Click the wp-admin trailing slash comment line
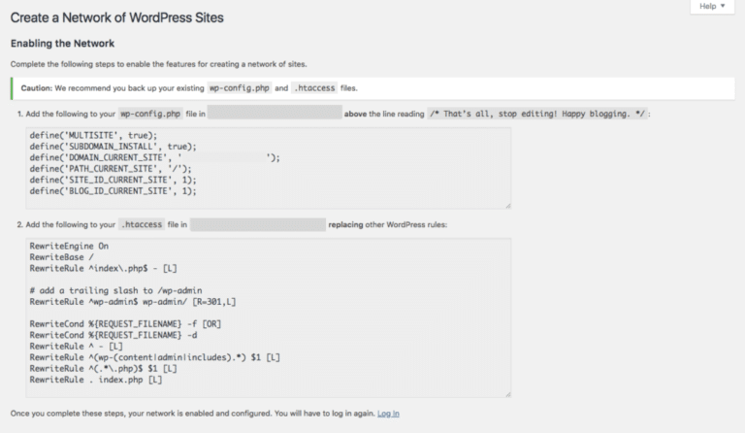This screenshot has width=745, height=433. tap(115, 290)
